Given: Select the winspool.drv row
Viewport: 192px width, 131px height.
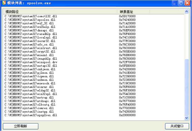Looking at the screenshot, I should tap(94, 62).
